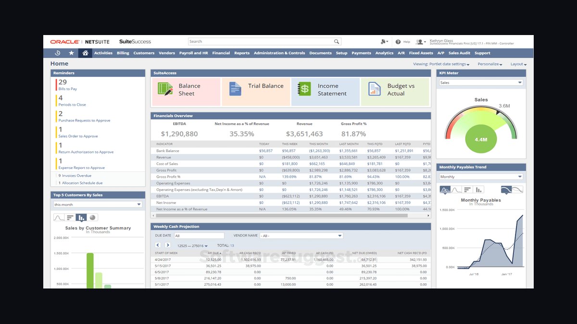Image resolution: width=577 pixels, height=324 pixels.
Task: Open the Customers menu
Action: tap(144, 53)
